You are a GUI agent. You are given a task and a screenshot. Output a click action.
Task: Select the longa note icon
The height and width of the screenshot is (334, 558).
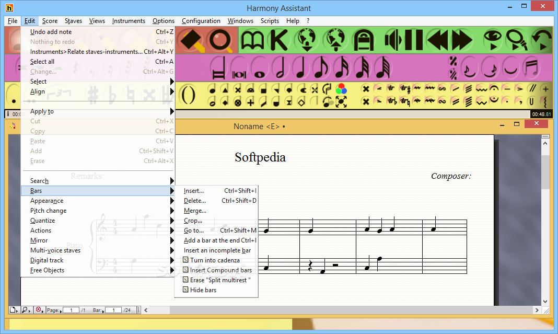[x=218, y=67]
